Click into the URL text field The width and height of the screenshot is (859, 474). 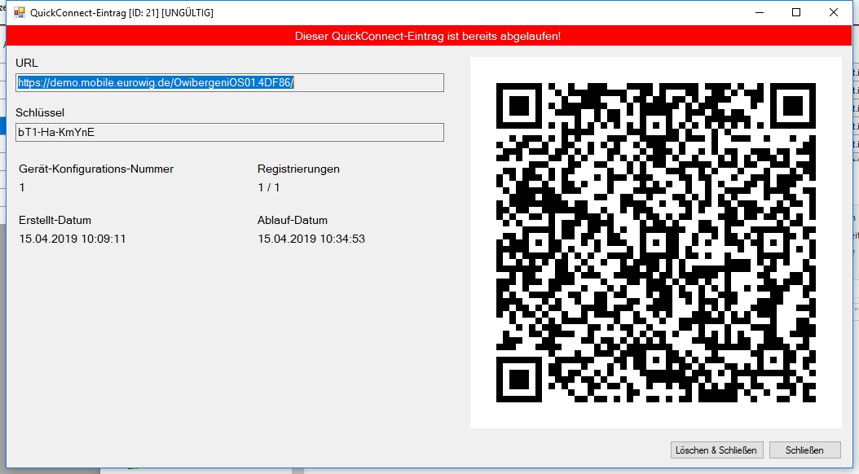[x=230, y=82]
